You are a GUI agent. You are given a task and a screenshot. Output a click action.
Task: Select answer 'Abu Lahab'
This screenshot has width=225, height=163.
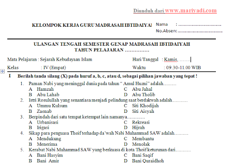coord(48,94)
